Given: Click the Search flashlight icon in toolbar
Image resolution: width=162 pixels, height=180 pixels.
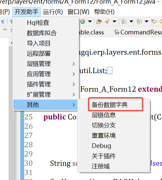Looking at the screenshot, I should [107, 22].
